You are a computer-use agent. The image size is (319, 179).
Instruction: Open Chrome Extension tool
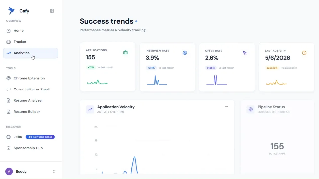point(31,78)
